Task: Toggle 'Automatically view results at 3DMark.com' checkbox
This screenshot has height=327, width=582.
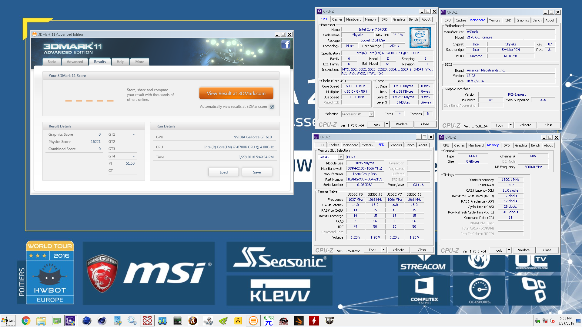Action: point(272,107)
